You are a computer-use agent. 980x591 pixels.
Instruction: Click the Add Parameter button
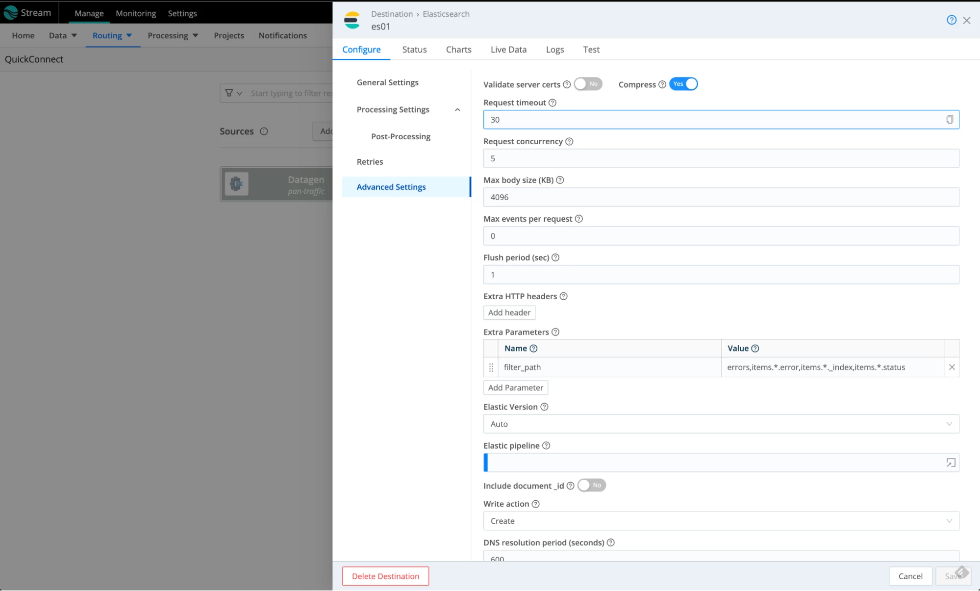point(515,387)
